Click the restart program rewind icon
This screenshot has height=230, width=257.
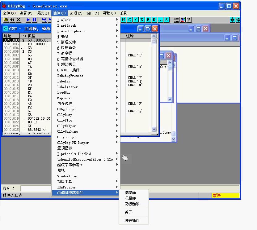coord(12,20)
